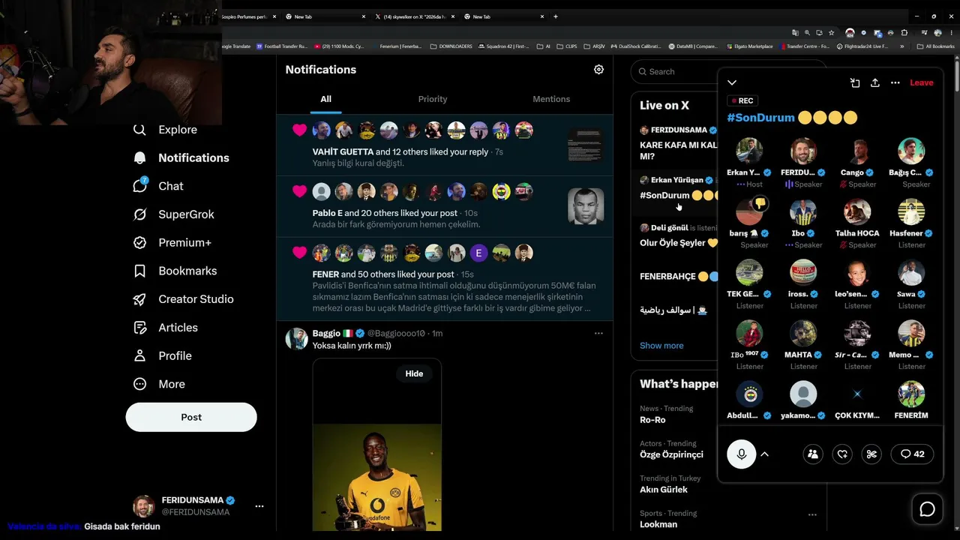Open the Space participants list
The height and width of the screenshot is (540, 960).
point(813,454)
